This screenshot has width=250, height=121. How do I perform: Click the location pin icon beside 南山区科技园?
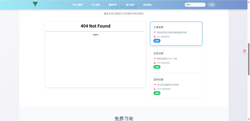pos(155,84)
